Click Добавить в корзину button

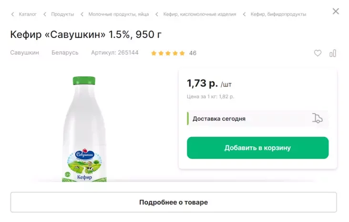coord(258,148)
